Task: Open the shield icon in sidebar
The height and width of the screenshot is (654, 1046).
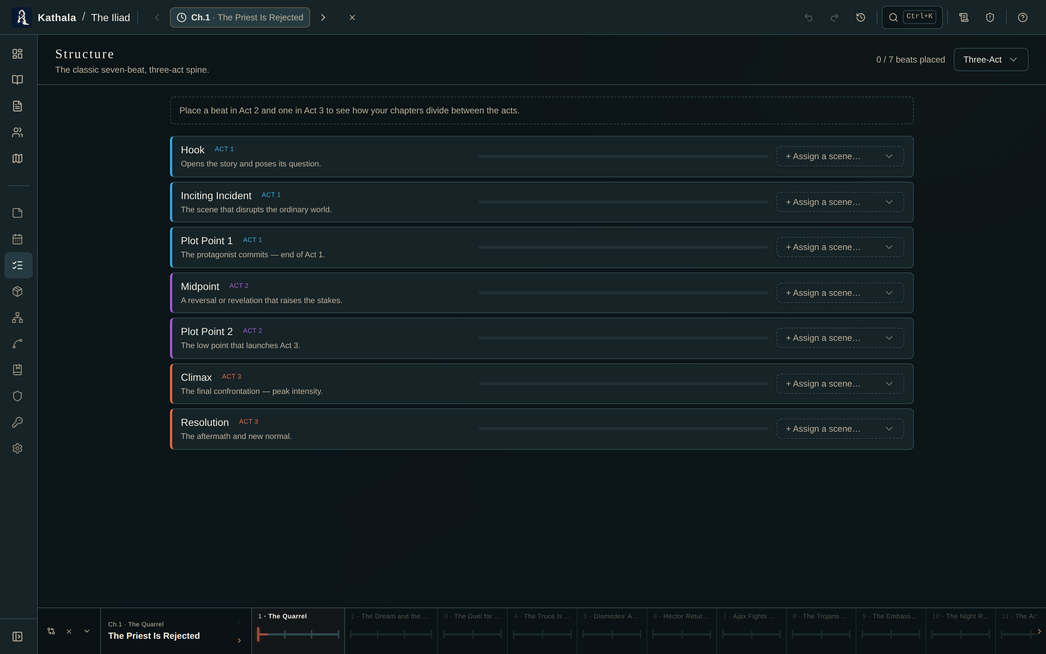Action: pos(17,396)
